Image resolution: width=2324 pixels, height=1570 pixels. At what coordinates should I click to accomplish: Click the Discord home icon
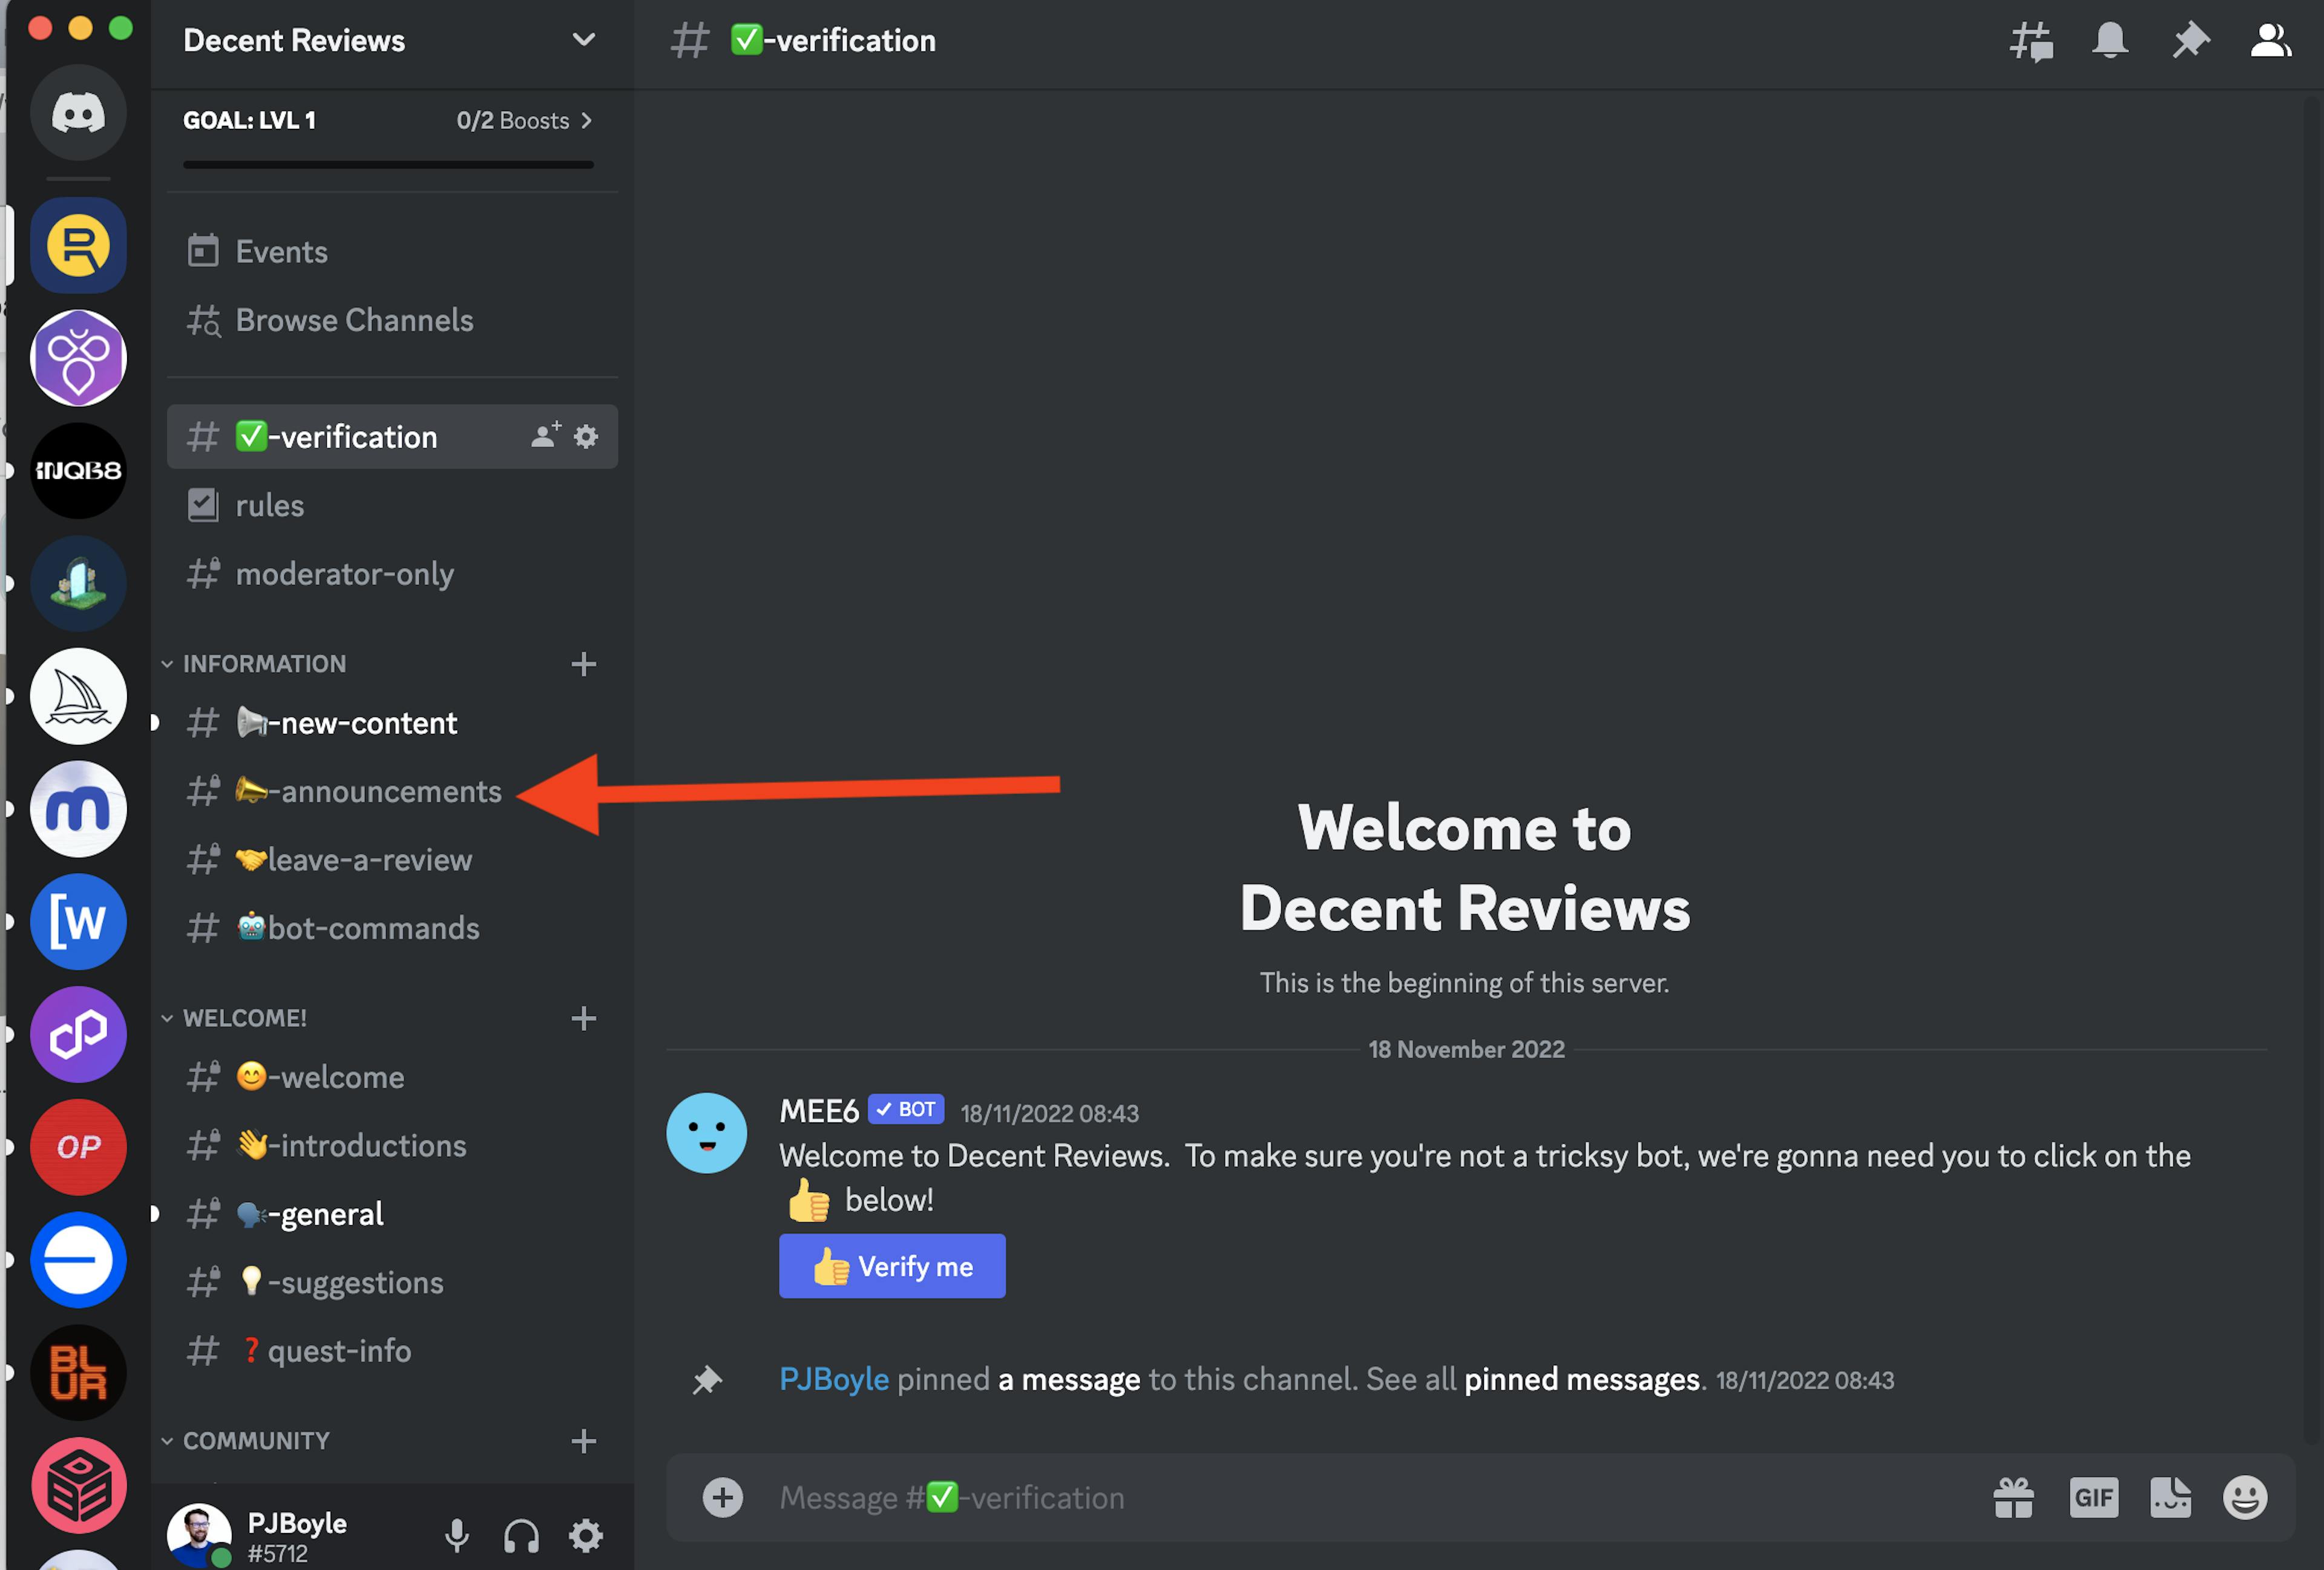(x=78, y=113)
